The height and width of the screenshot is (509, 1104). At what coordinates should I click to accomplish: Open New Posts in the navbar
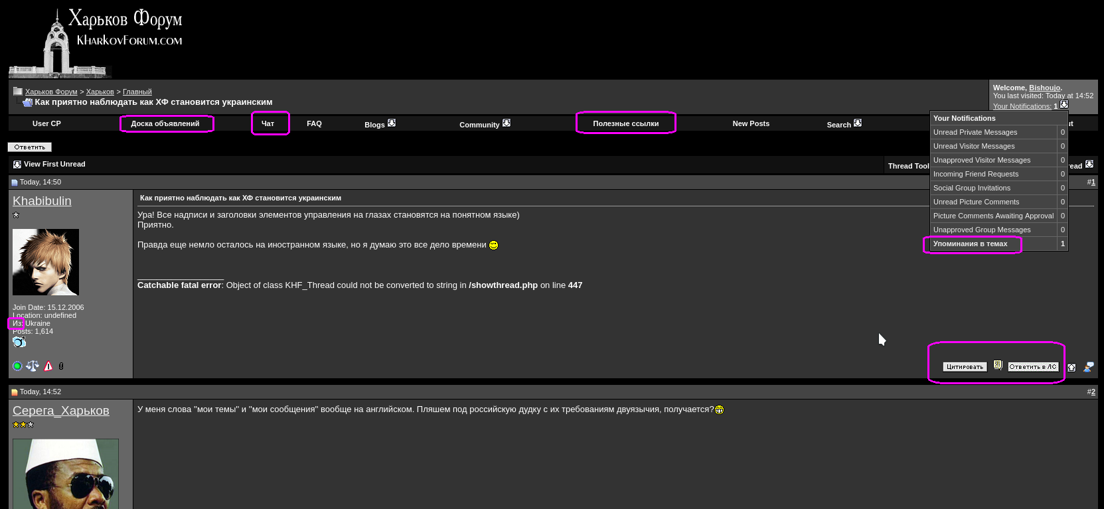[751, 123]
